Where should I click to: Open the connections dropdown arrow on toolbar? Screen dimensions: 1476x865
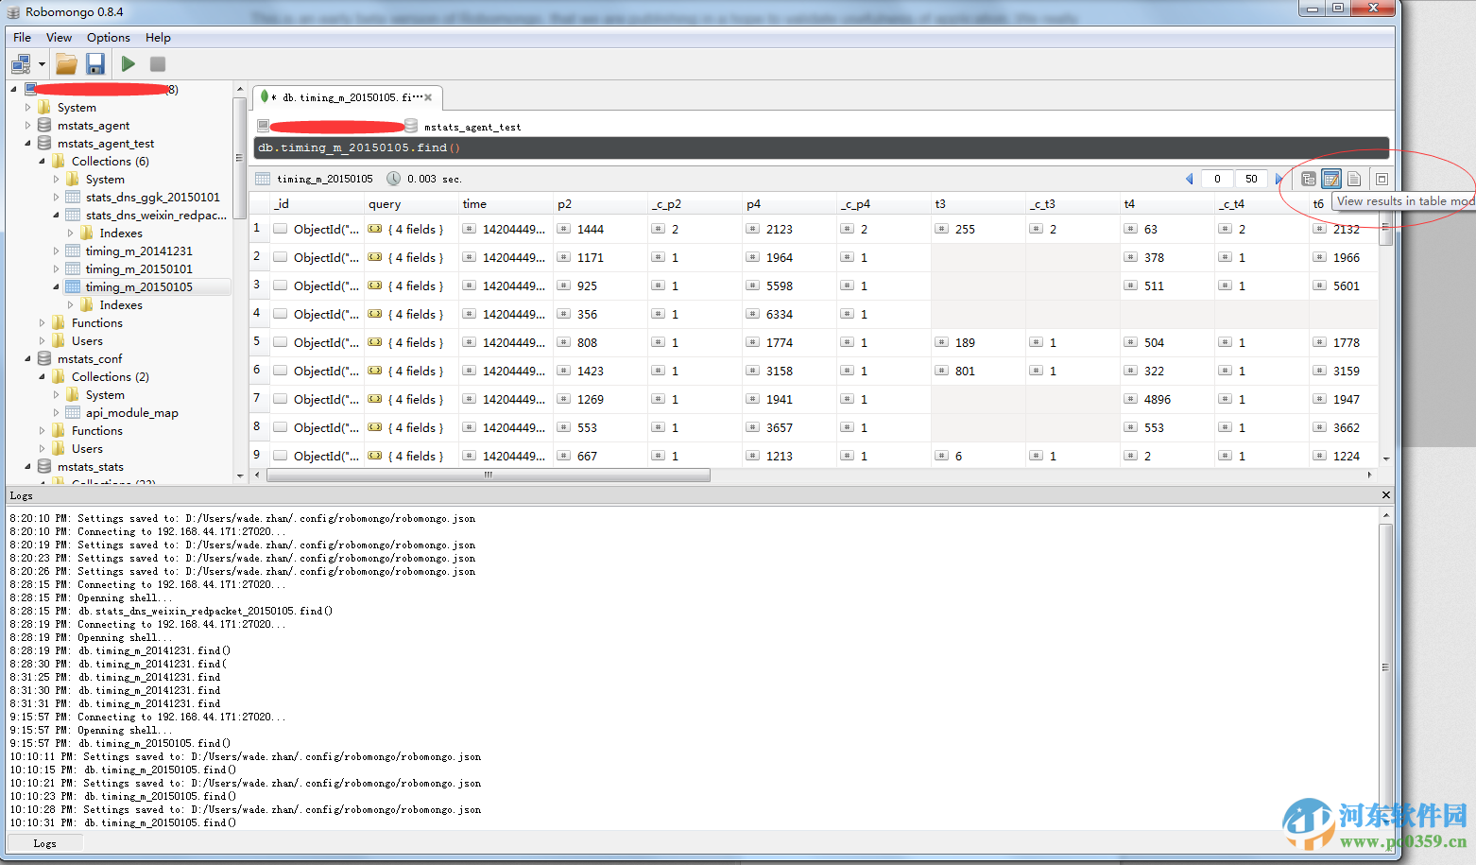(42, 63)
